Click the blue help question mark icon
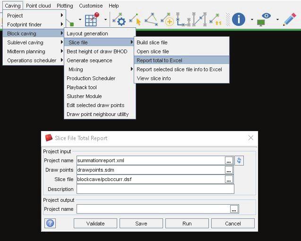Image resolution: width=301 pixels, height=241 pixels. tap(50, 223)
